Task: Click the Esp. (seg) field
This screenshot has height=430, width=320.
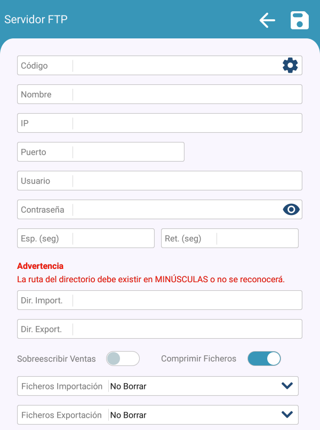Action: [113, 238]
